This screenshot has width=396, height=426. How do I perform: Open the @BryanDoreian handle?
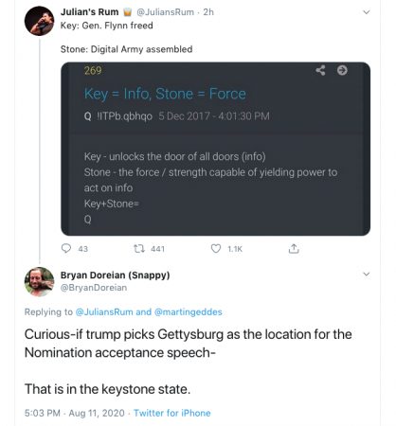click(x=94, y=288)
